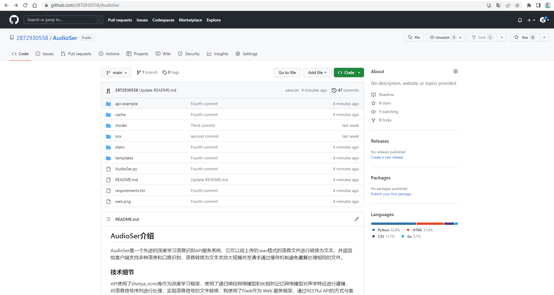Click the static folder icon
This screenshot has width=554, height=295.
pyautogui.click(x=108, y=147)
